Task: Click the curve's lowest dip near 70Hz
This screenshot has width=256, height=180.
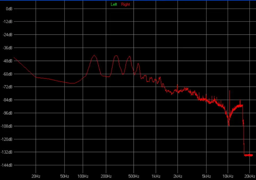Action: pyautogui.click(x=72, y=83)
